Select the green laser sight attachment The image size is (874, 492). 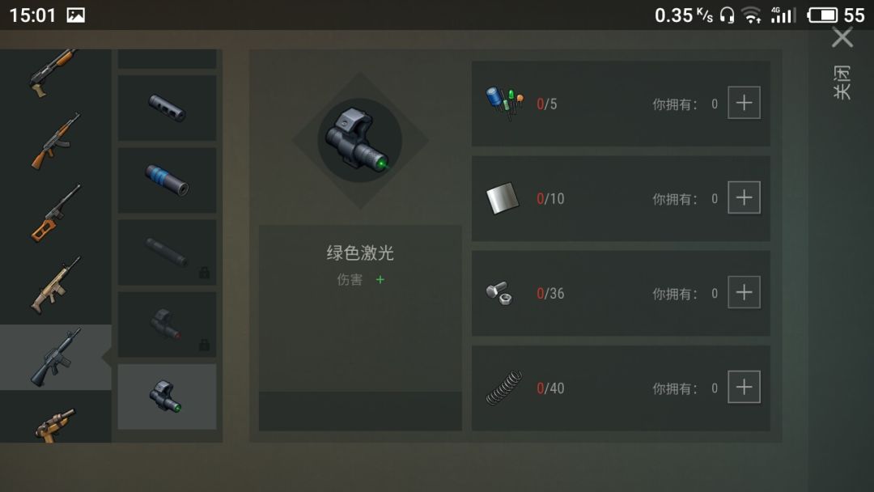coord(168,397)
